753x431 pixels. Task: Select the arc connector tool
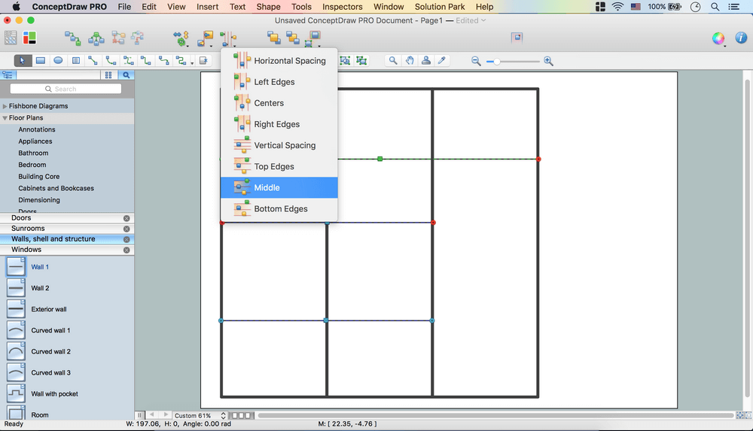tap(111, 60)
